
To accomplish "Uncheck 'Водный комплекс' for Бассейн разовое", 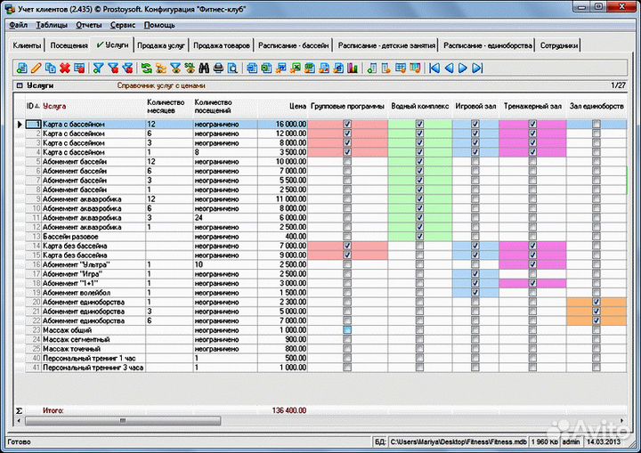I will click(419, 237).
